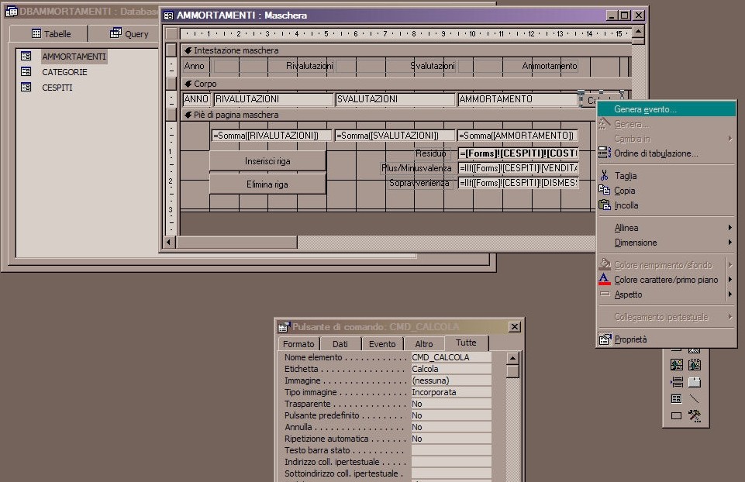Click the Taglia scissors icon in context menu
The image size is (745, 482).
tap(605, 176)
